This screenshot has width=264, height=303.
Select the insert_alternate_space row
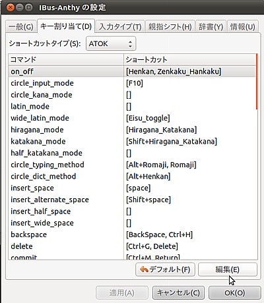[x=132, y=200]
